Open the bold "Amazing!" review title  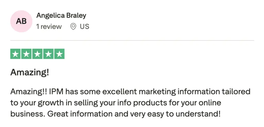pyautogui.click(x=30, y=73)
